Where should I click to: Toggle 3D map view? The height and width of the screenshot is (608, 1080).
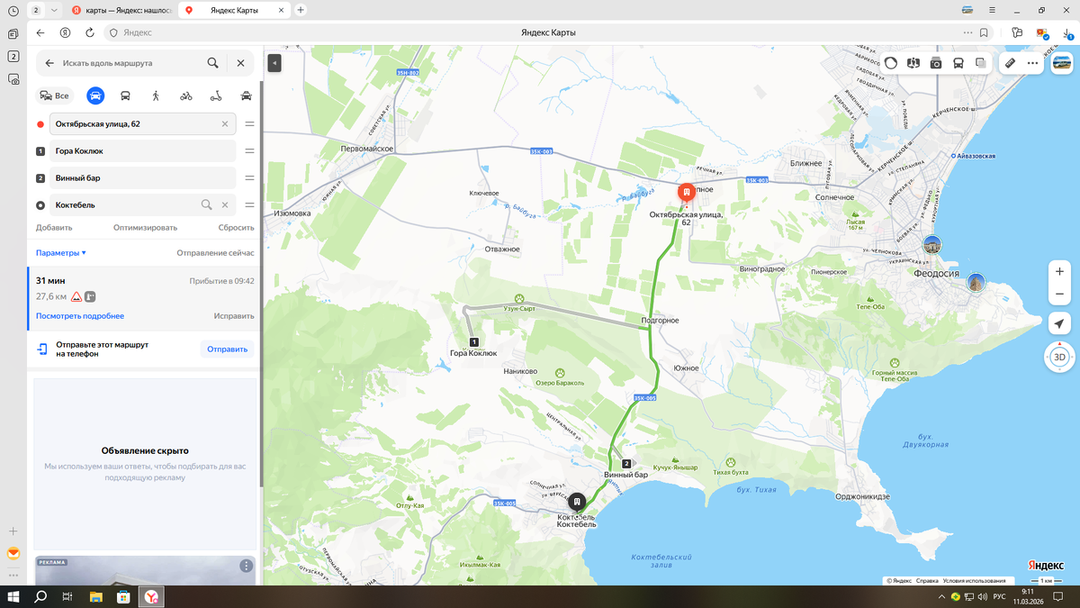pyautogui.click(x=1059, y=357)
